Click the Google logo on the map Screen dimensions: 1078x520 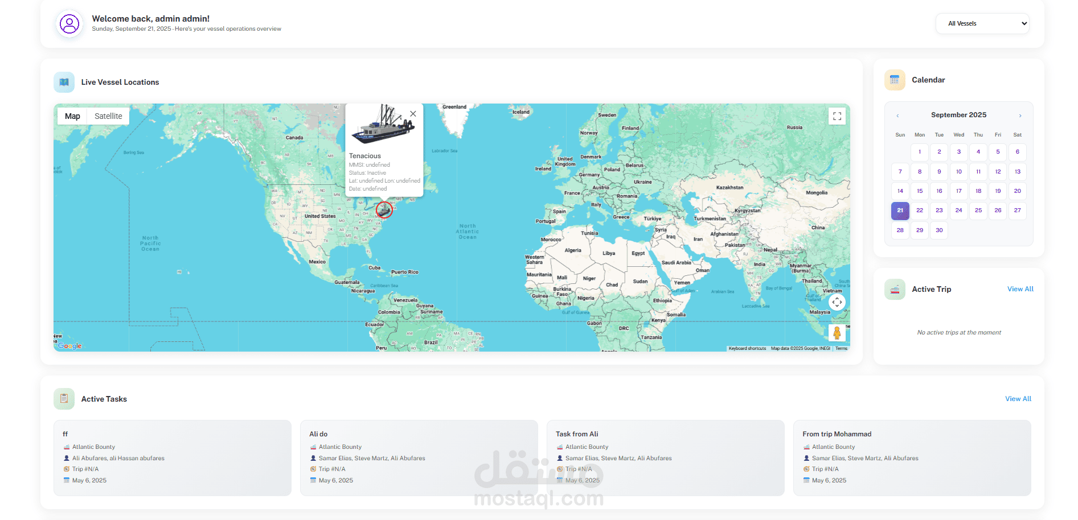[70, 346]
